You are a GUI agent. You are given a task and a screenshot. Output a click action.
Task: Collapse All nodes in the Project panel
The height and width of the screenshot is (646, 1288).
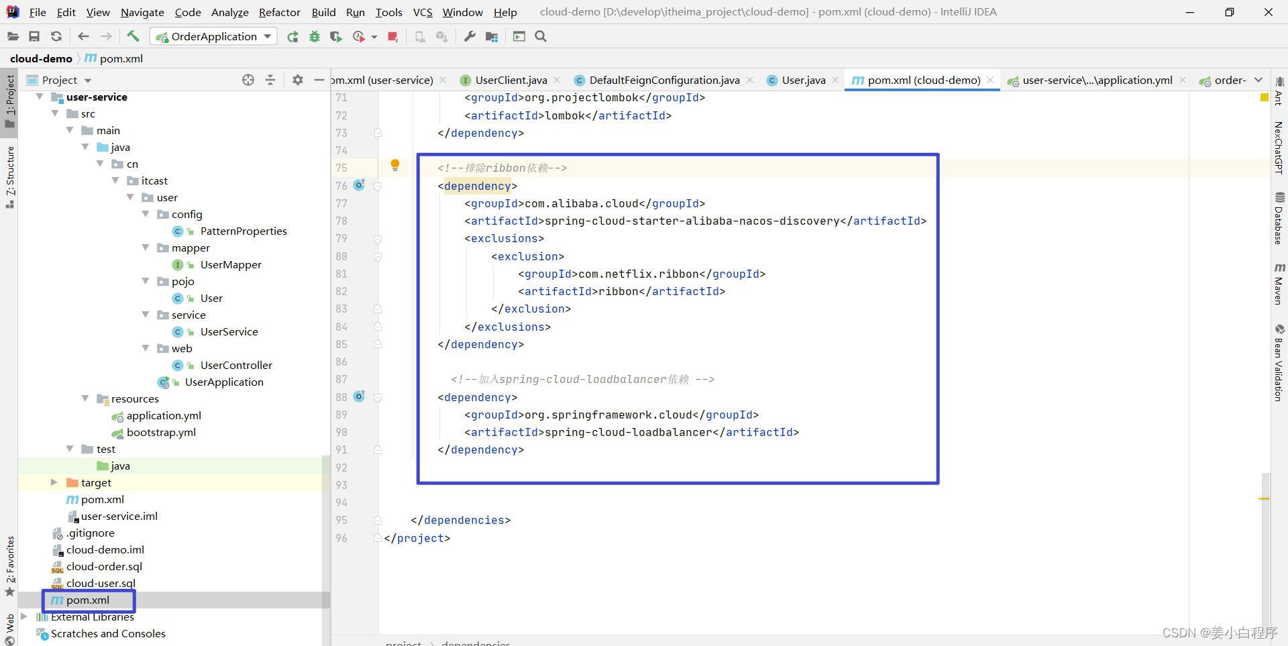point(270,80)
